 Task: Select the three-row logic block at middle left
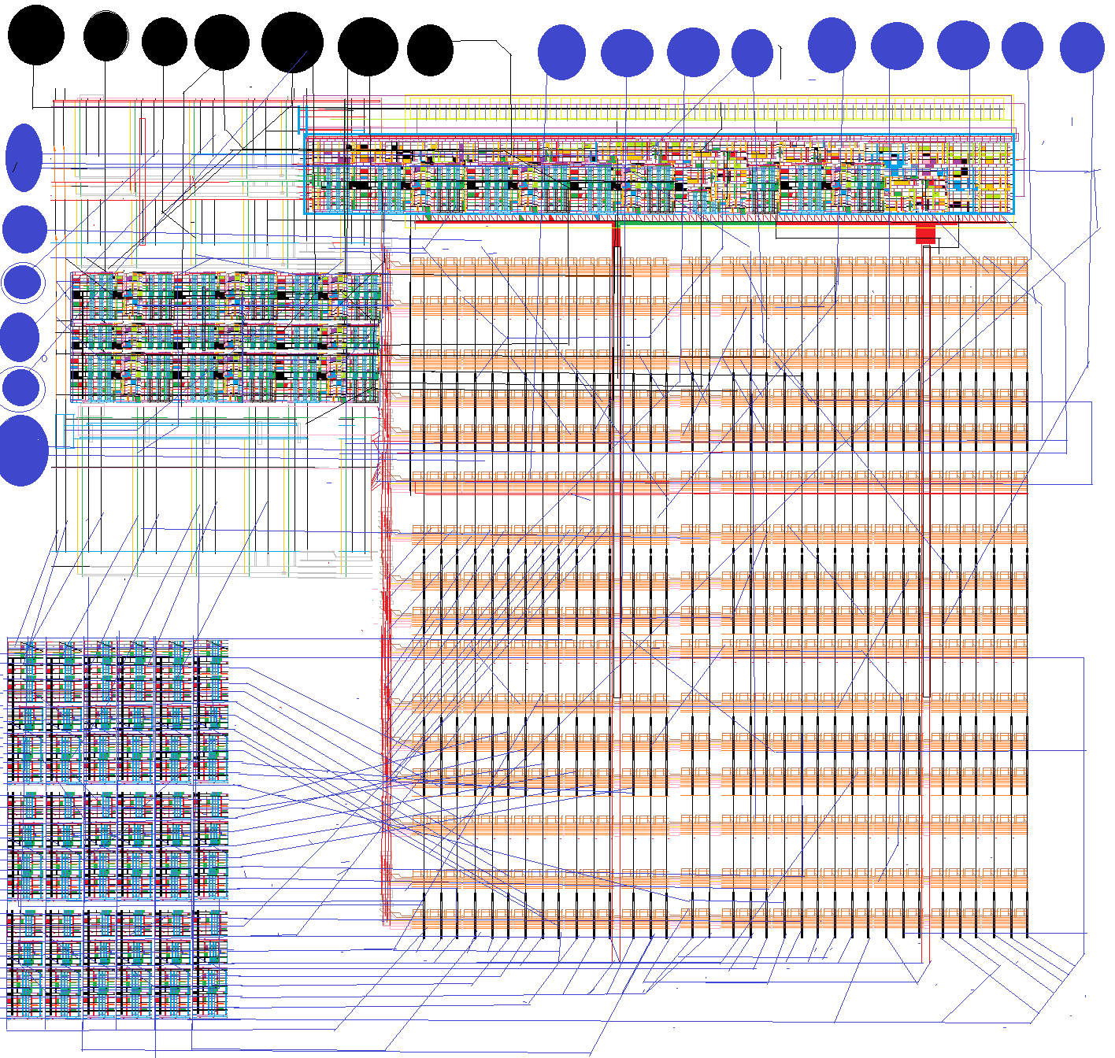(227, 337)
